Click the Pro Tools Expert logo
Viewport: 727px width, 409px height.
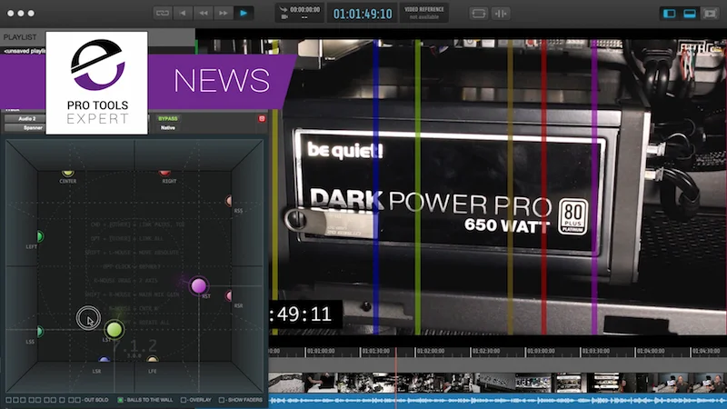(x=97, y=83)
